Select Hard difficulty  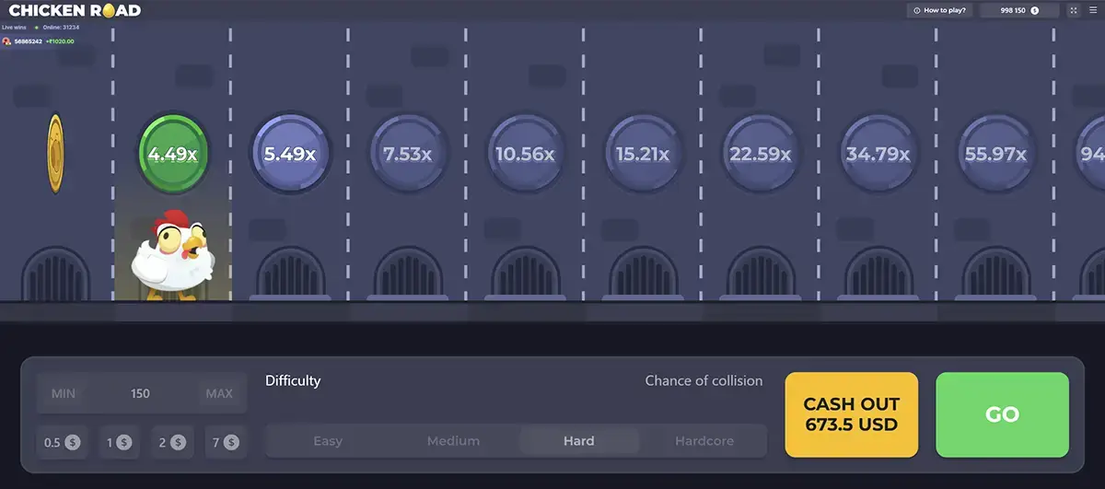pyautogui.click(x=578, y=441)
